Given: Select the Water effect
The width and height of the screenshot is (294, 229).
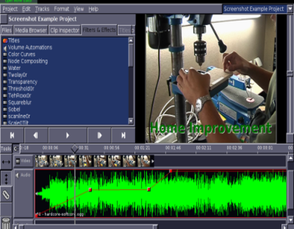Looking at the screenshot, I should coord(14,68).
